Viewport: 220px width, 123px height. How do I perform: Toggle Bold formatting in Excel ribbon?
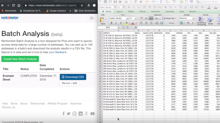tap(111, 23)
